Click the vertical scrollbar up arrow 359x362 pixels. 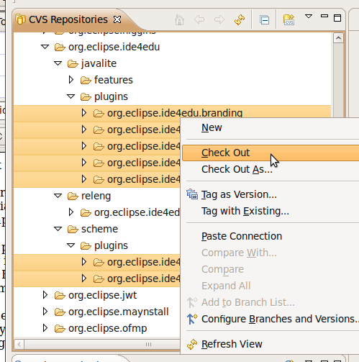pyautogui.click(x=338, y=38)
